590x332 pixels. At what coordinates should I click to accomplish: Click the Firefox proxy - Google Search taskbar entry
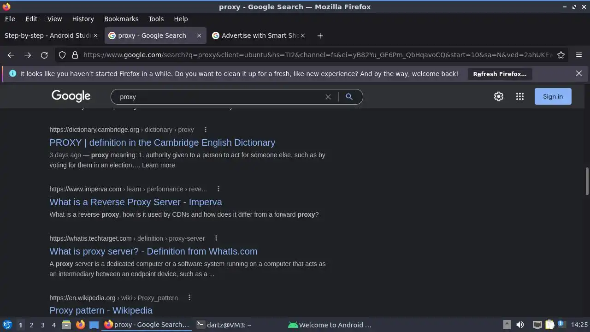click(147, 325)
